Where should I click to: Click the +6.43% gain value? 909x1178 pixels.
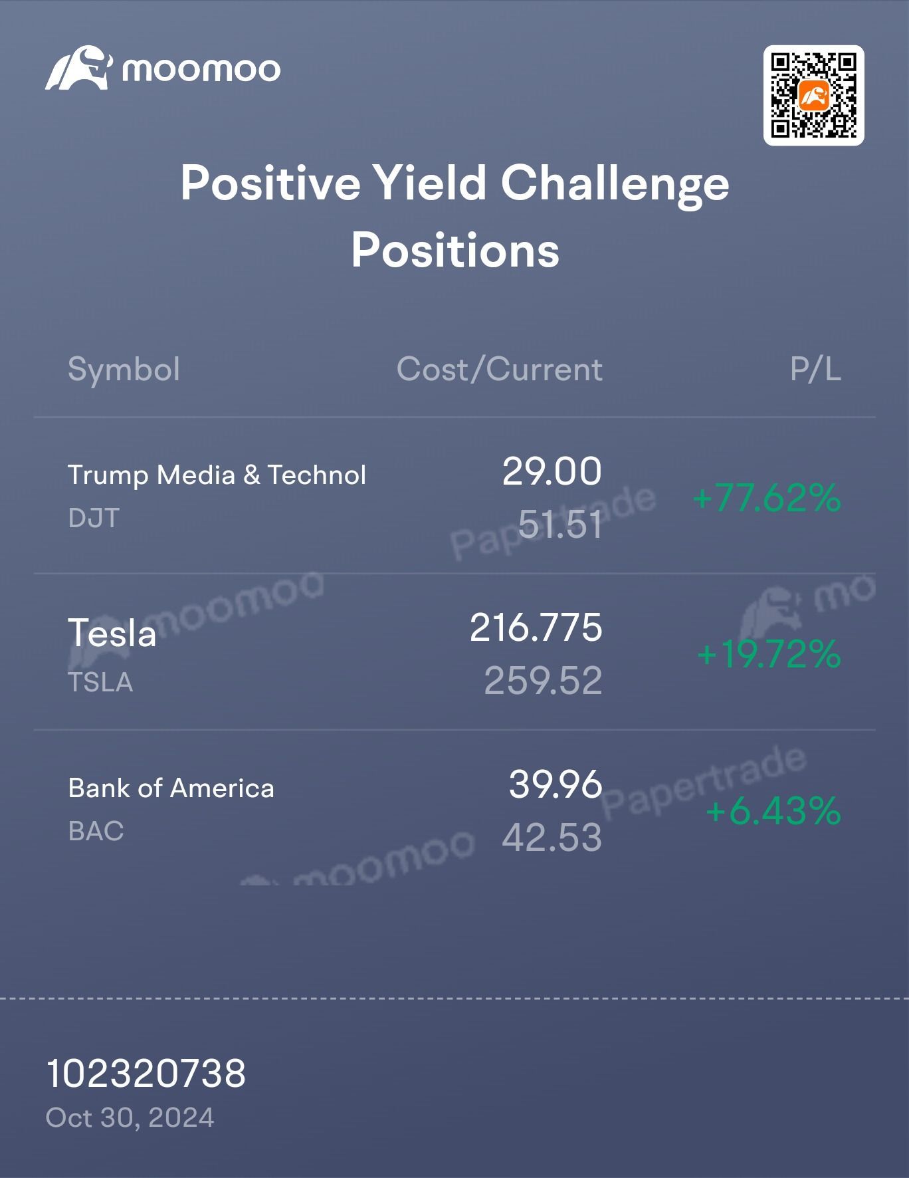[x=773, y=811]
